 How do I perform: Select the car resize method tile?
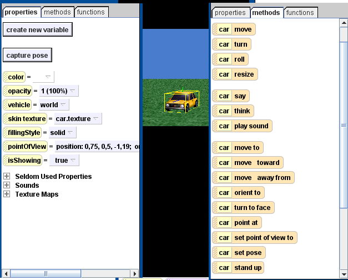(x=235, y=74)
